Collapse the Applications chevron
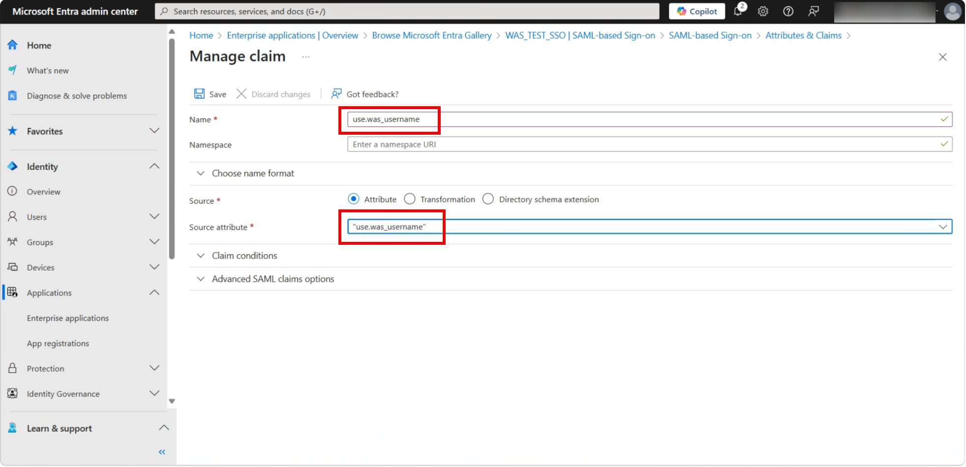 click(x=154, y=292)
